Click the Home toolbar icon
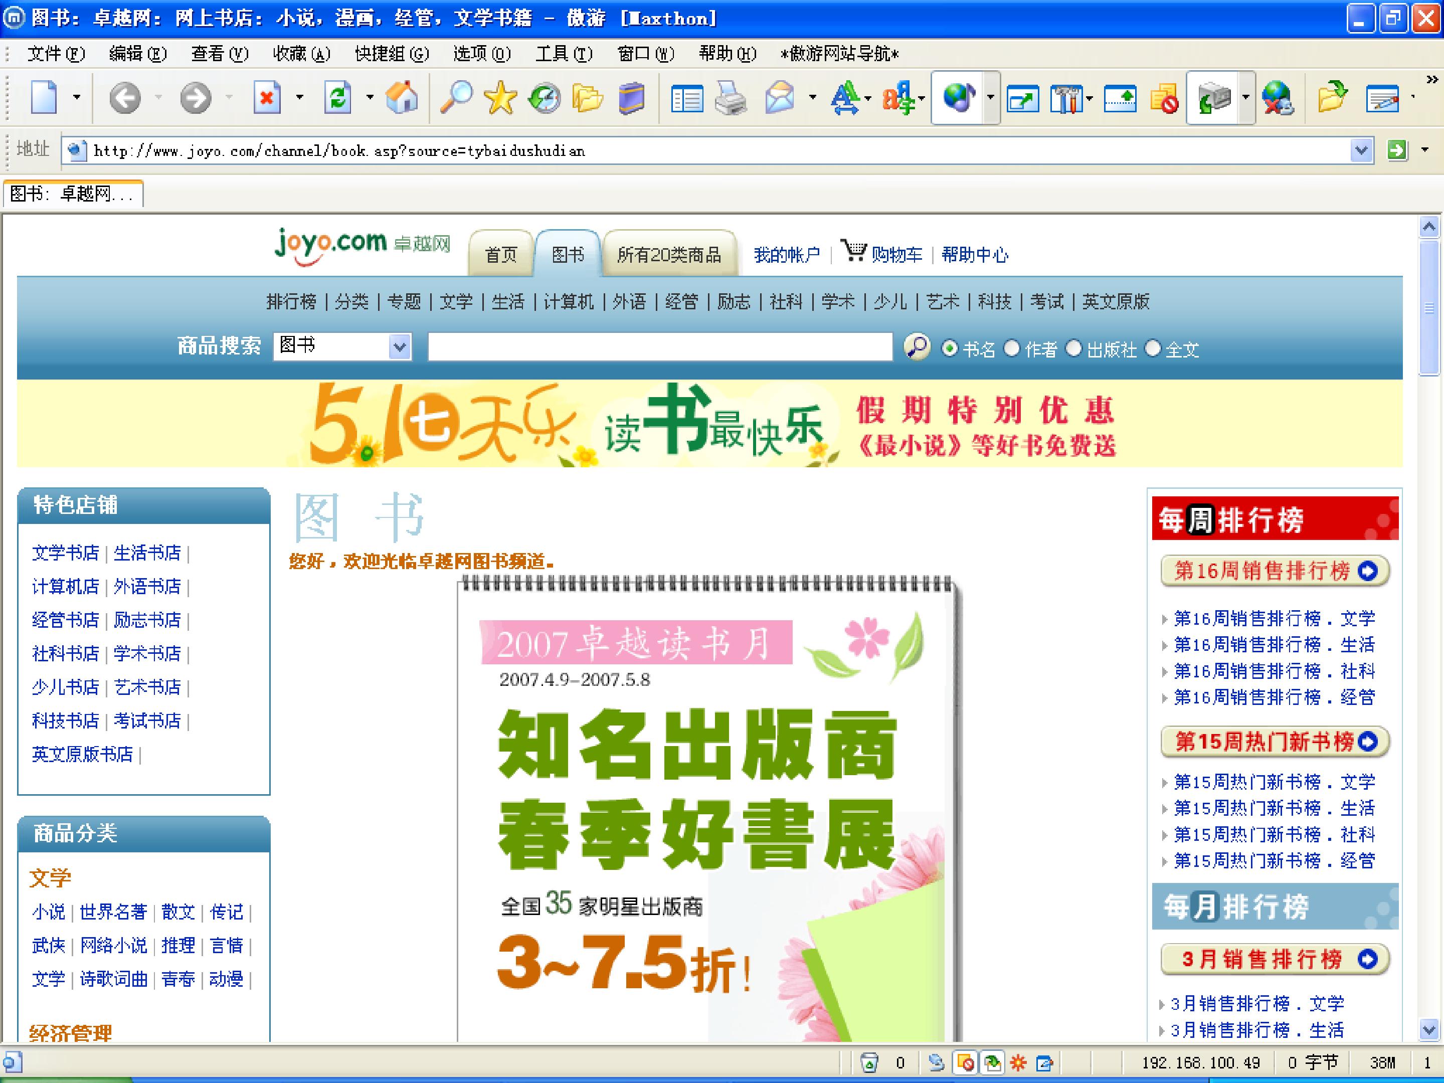 point(402,98)
